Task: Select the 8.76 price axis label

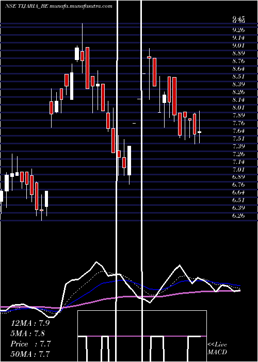Action: click(238, 61)
